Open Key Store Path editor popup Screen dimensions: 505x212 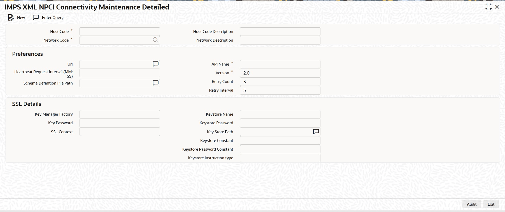tap(316, 132)
